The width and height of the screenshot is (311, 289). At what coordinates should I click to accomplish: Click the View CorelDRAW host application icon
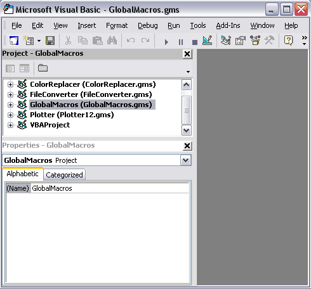click(x=14, y=41)
